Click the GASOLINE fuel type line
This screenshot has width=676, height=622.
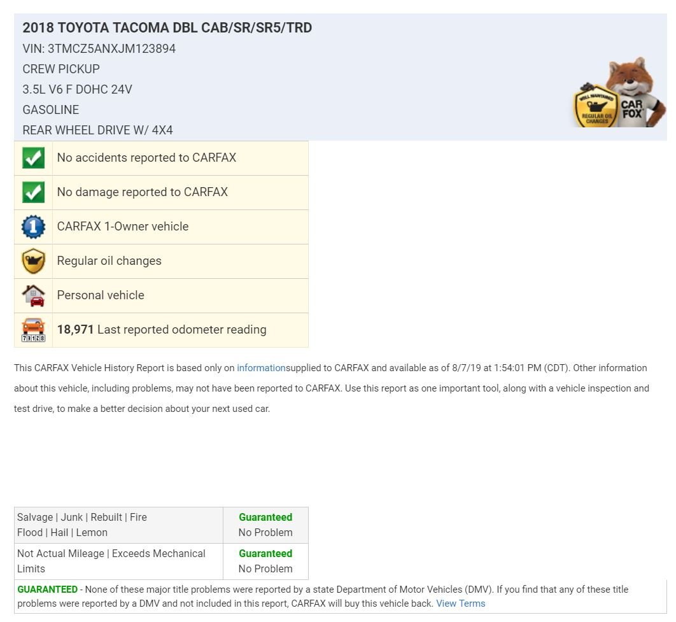(x=51, y=110)
